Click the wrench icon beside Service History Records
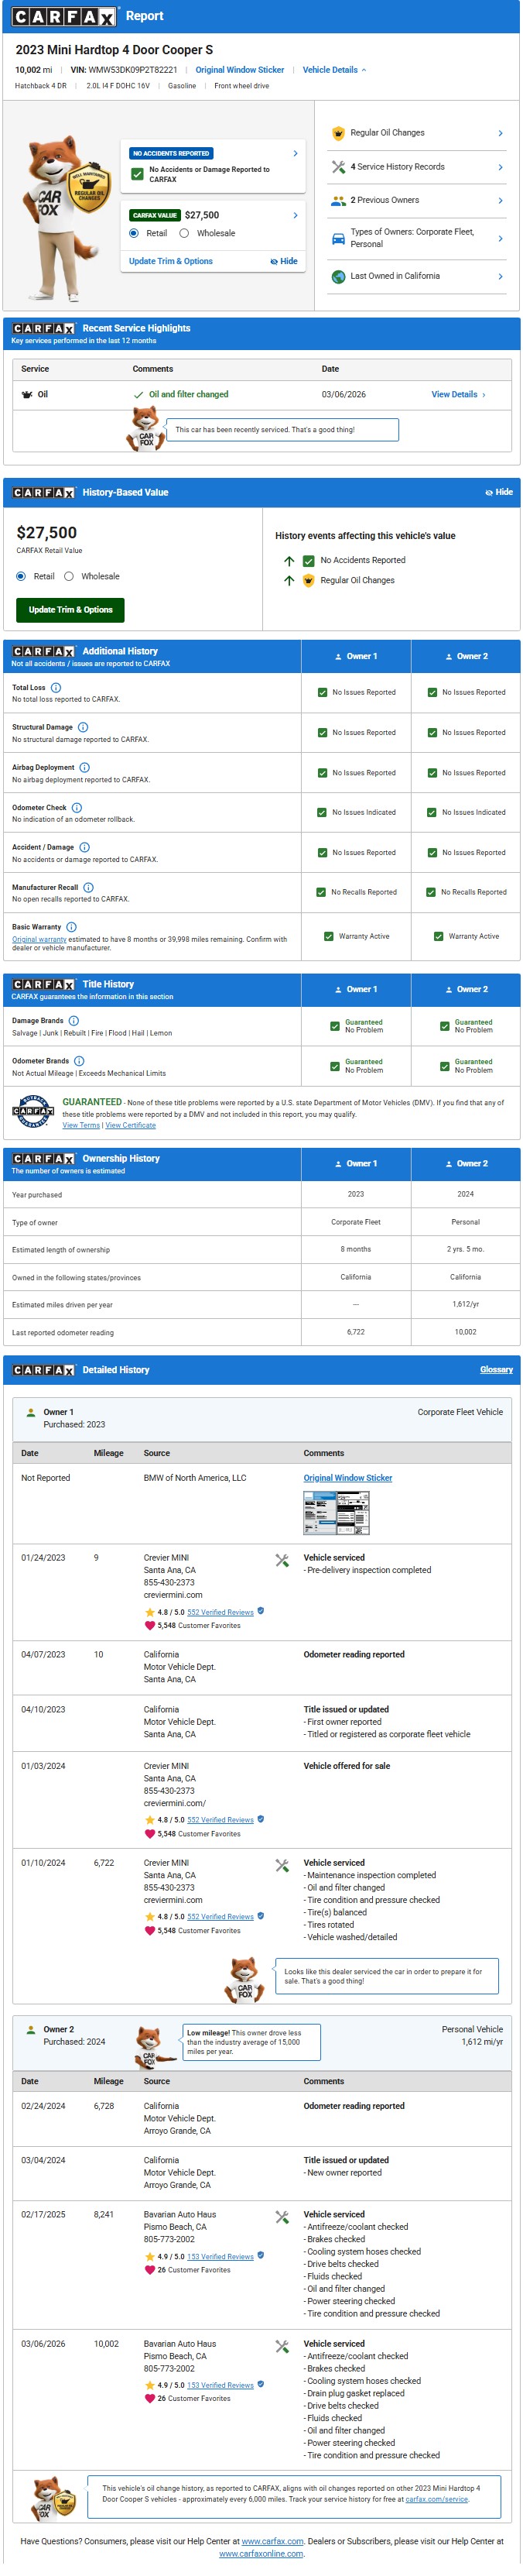This screenshot has width=523, height=2576. pos(338,167)
